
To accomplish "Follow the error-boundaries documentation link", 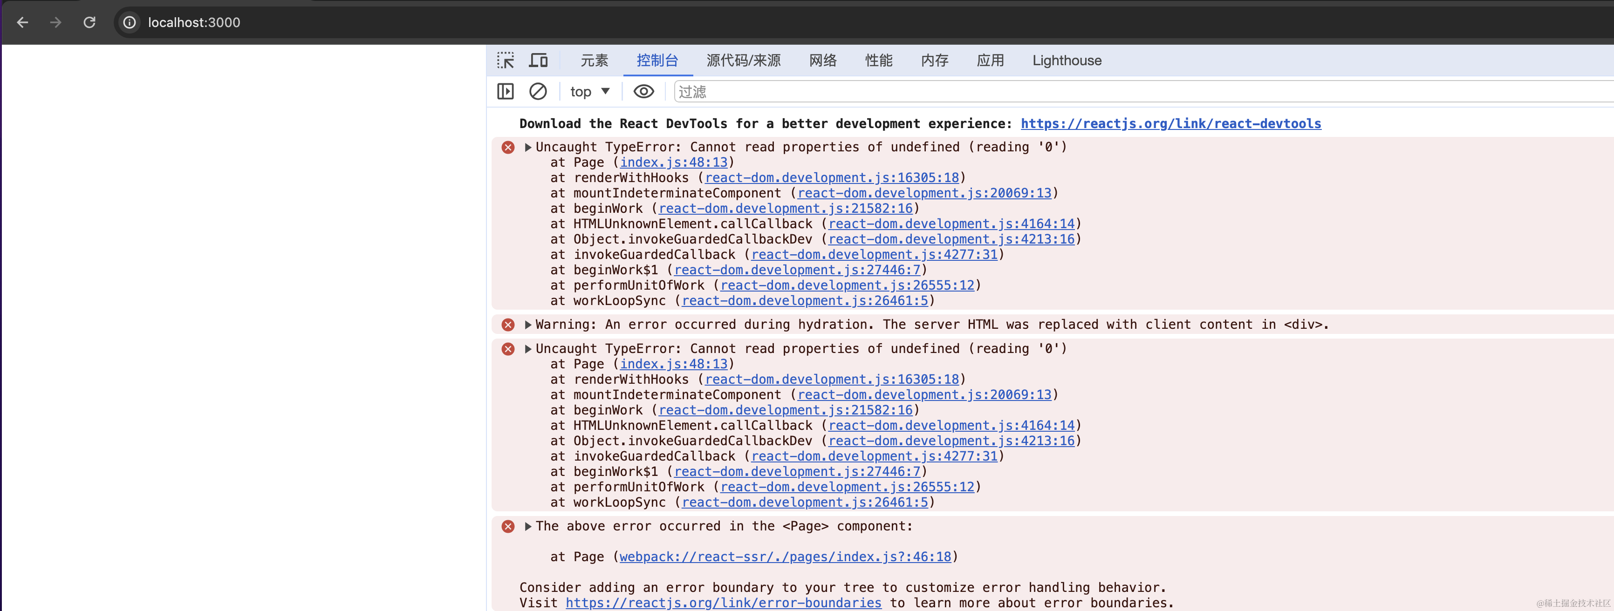I will point(723,603).
